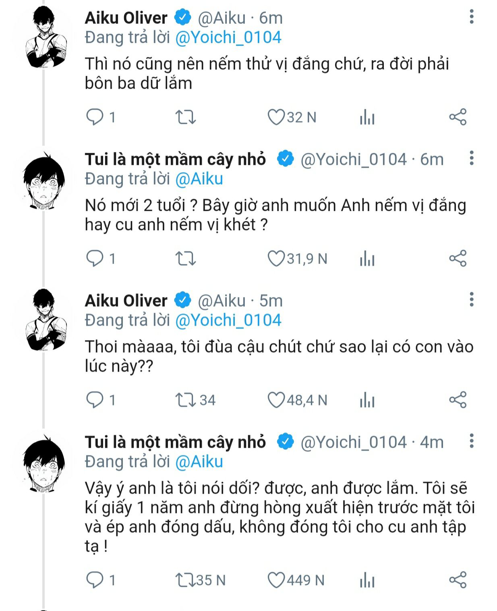Reply to the tweet about 2 tuổi
The height and width of the screenshot is (611, 497).
pyautogui.click(x=95, y=258)
